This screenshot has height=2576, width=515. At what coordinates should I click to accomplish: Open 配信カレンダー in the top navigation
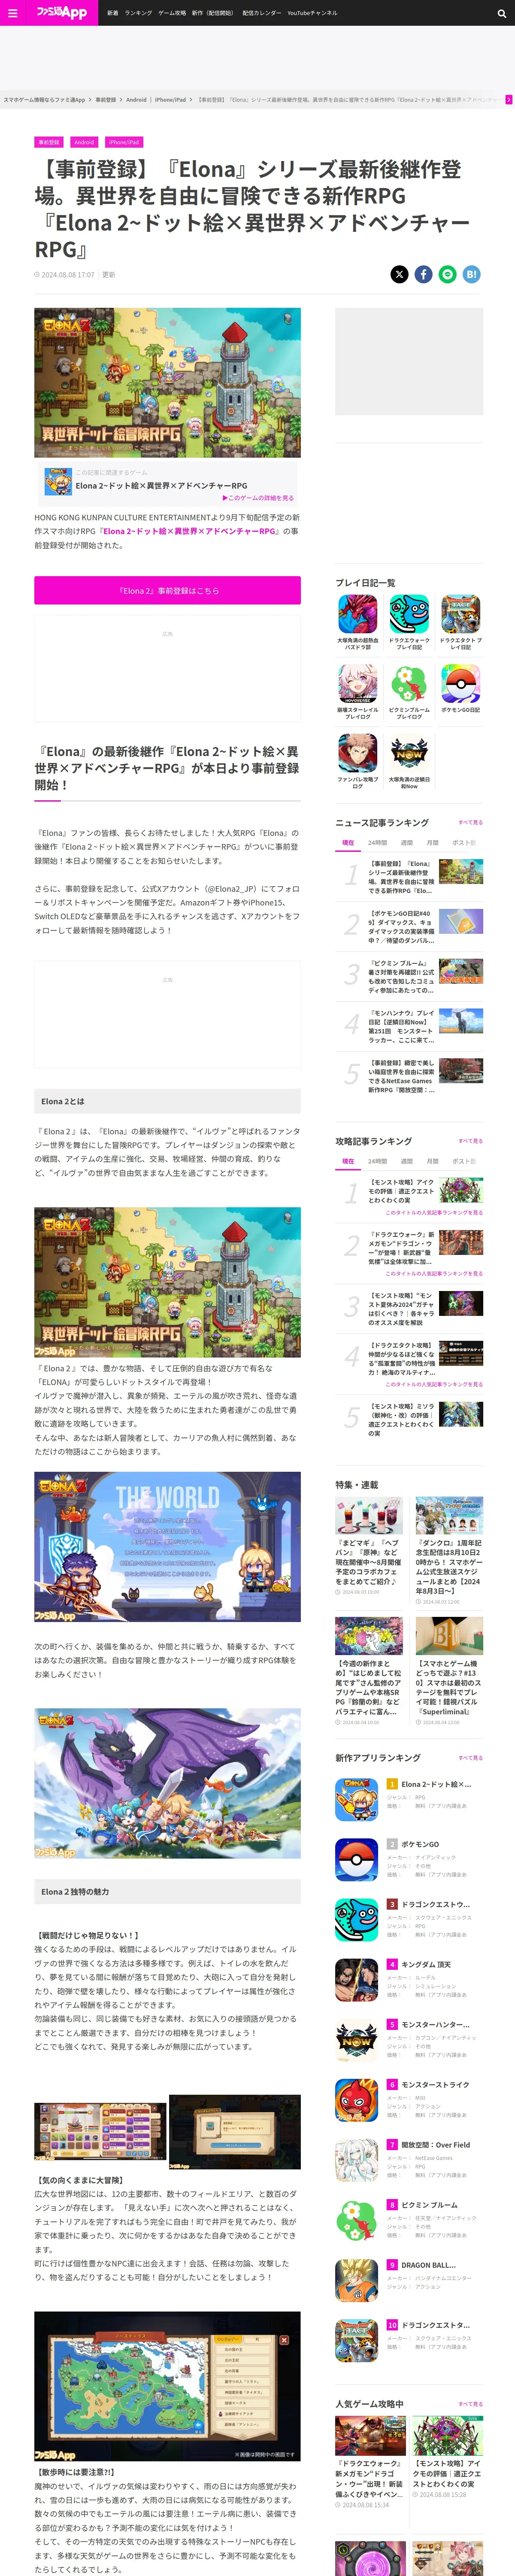click(x=262, y=13)
